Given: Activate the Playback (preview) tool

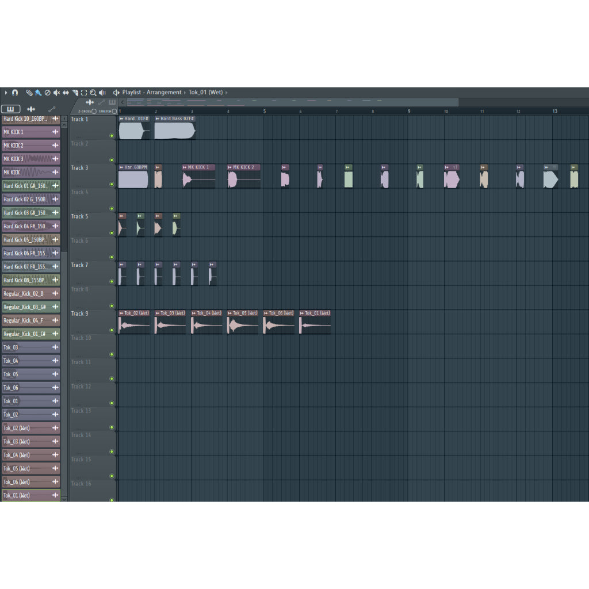Looking at the screenshot, I should (102, 93).
